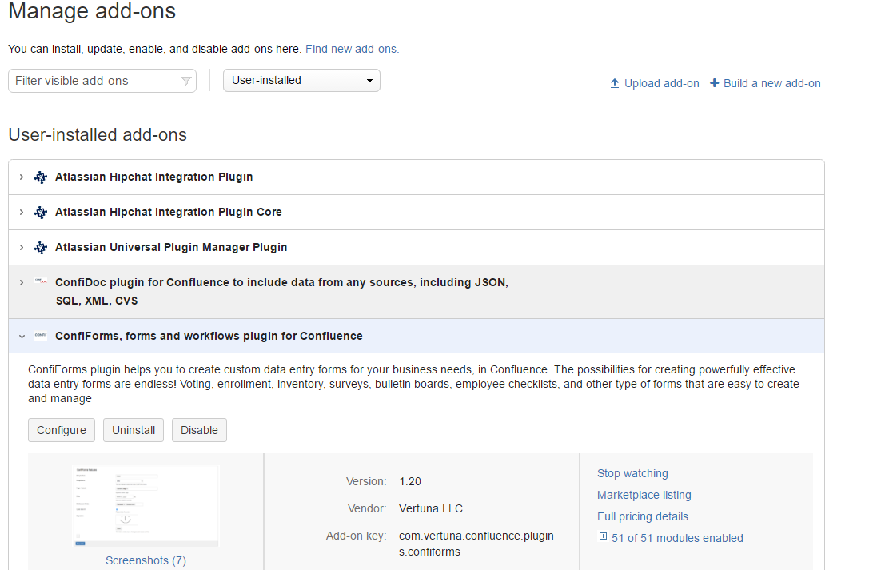
Task: Select the ConfiForms plugin title text
Action: (x=209, y=336)
